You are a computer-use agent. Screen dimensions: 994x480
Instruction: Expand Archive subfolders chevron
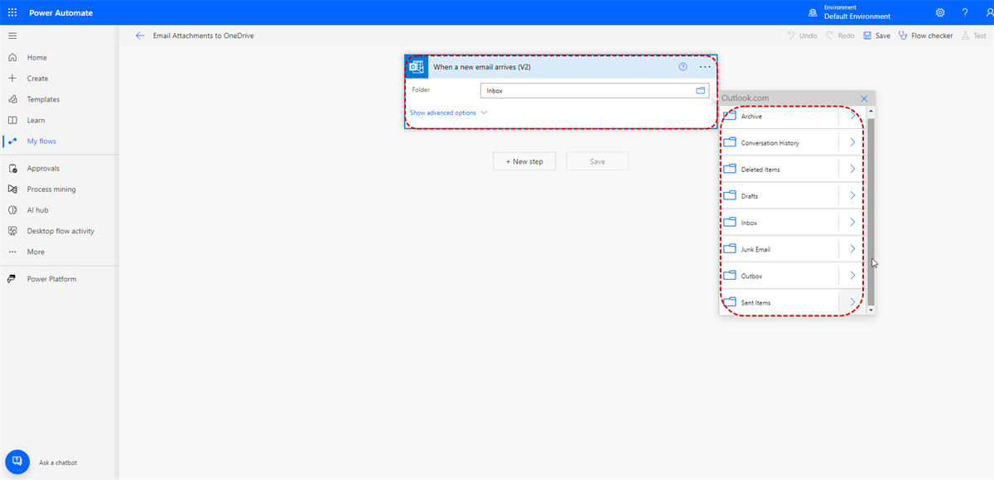[852, 116]
